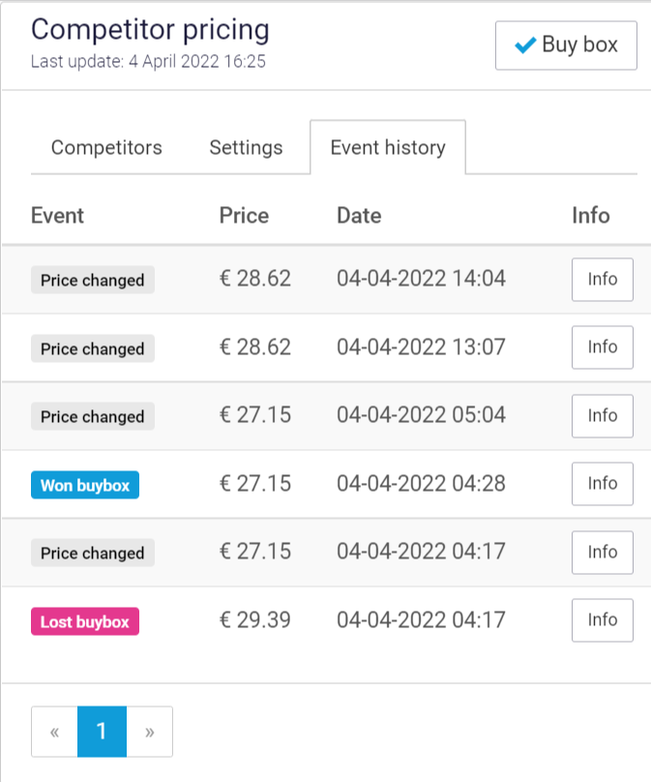
Task: Open Info for the 14:04 price change
Action: 602,280
